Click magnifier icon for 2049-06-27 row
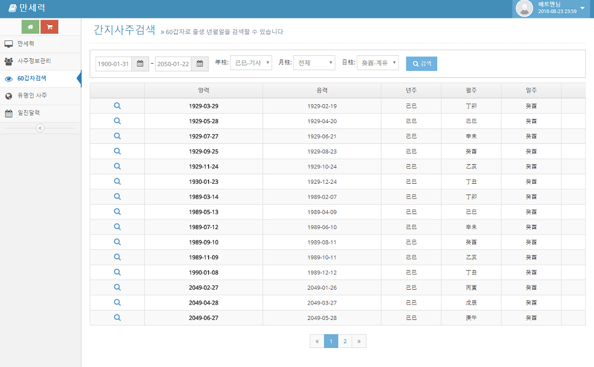This screenshot has width=594, height=367. pos(118,318)
